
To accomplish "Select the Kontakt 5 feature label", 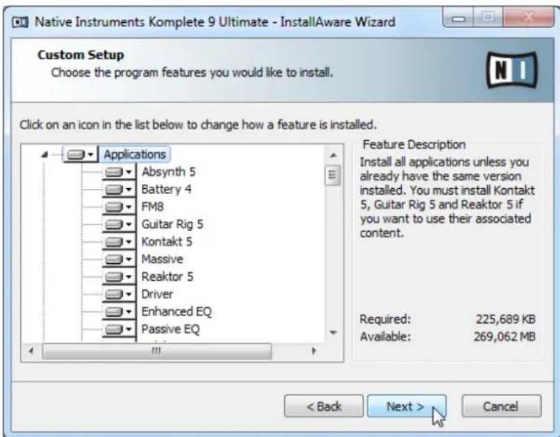I will coord(167,242).
